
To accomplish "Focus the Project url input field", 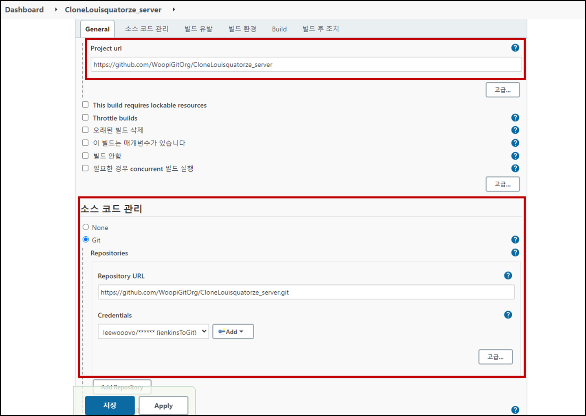I will click(x=306, y=64).
